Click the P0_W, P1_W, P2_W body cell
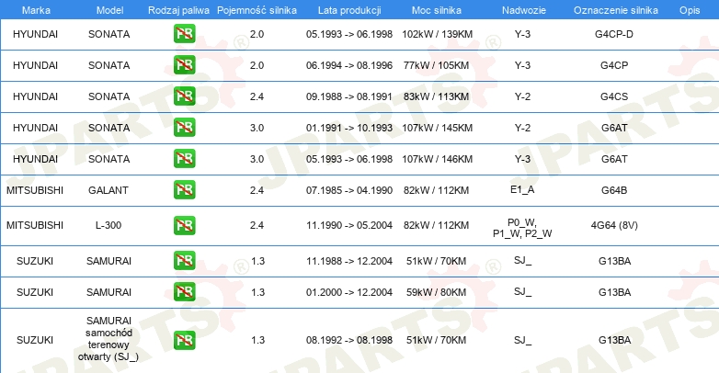The width and height of the screenshot is (719, 373). [522, 228]
